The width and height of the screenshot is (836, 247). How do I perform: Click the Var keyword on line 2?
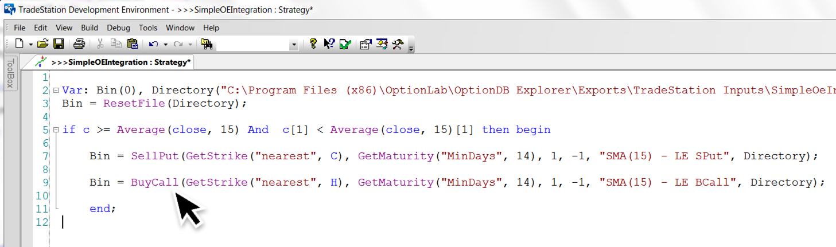pyautogui.click(x=72, y=91)
